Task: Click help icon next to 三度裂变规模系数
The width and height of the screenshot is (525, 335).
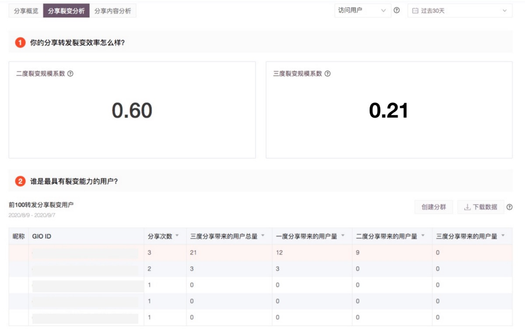Action: (328, 74)
